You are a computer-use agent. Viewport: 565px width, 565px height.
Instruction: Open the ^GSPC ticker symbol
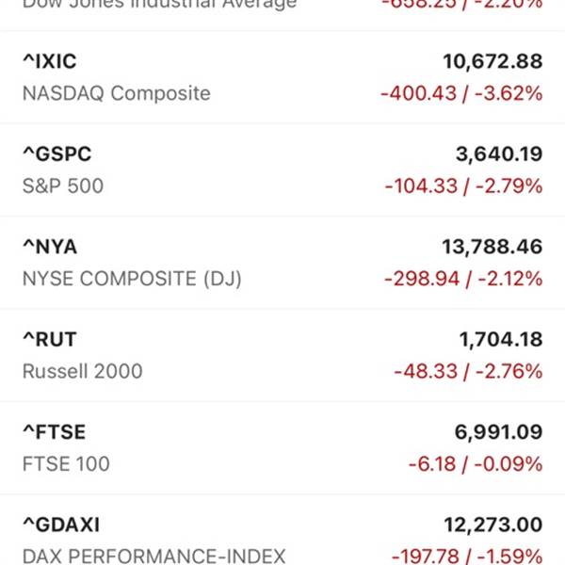click(56, 153)
